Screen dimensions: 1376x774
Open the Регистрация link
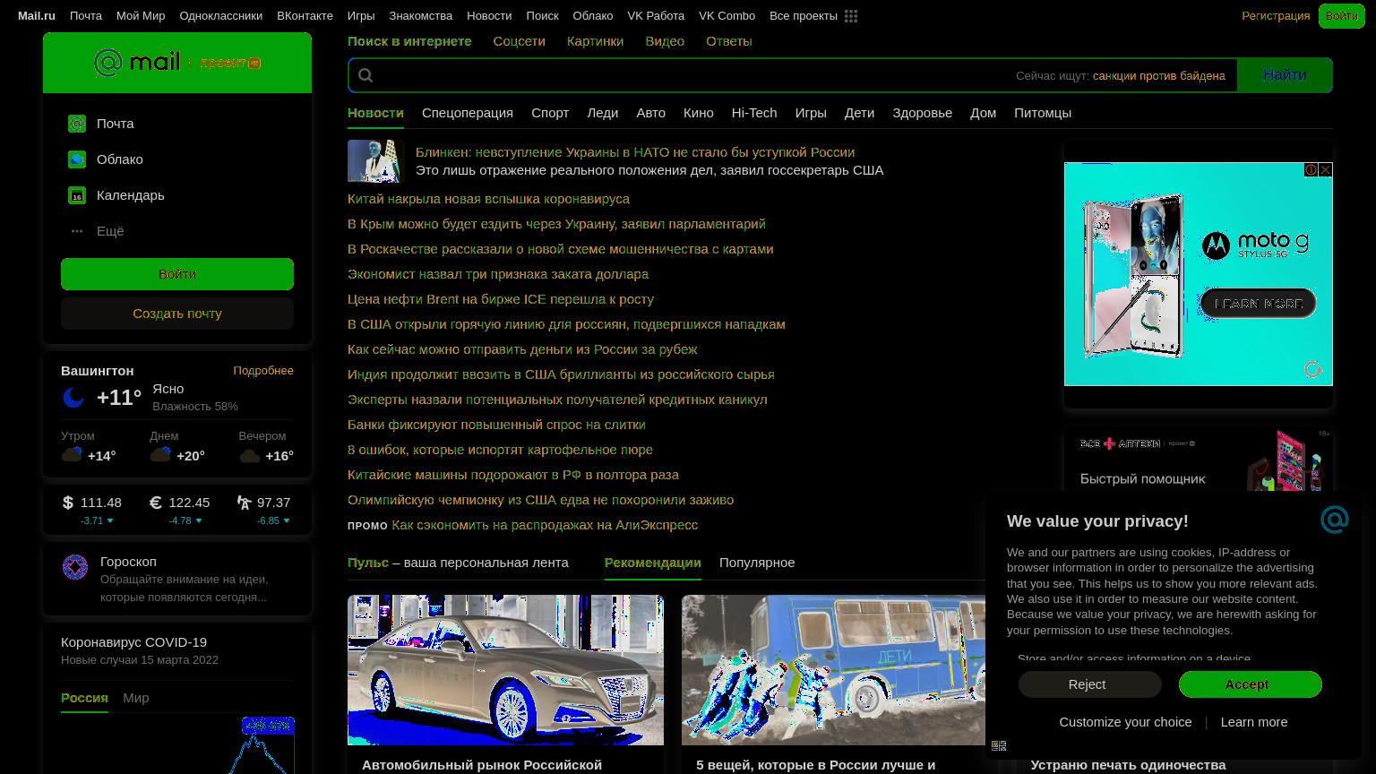point(1276,16)
